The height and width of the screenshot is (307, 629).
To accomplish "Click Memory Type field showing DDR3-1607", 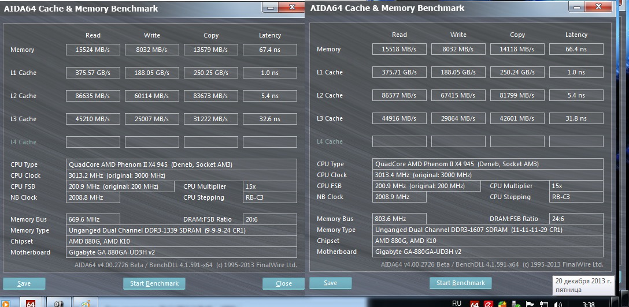I will point(488,230).
